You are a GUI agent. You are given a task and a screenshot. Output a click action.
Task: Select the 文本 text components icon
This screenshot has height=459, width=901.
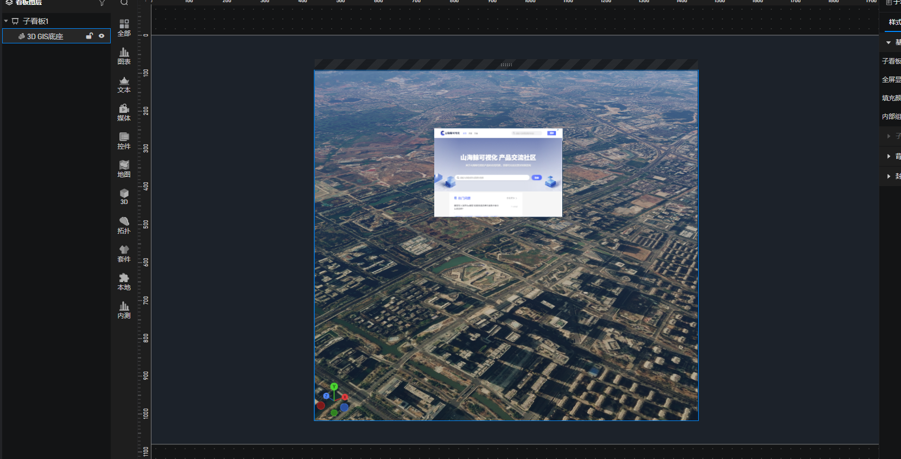(124, 84)
